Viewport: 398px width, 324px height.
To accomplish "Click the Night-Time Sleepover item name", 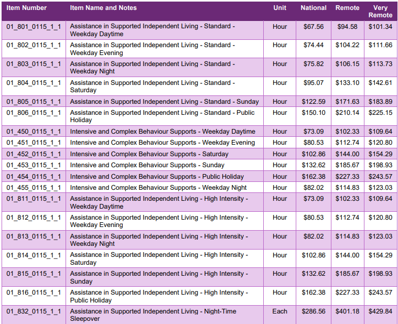I will coord(153,315).
